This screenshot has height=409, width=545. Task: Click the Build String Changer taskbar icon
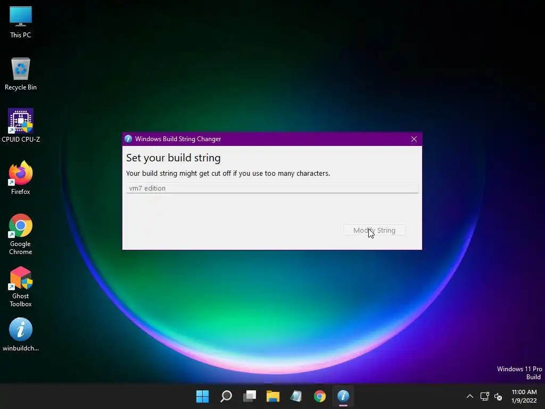(x=343, y=396)
